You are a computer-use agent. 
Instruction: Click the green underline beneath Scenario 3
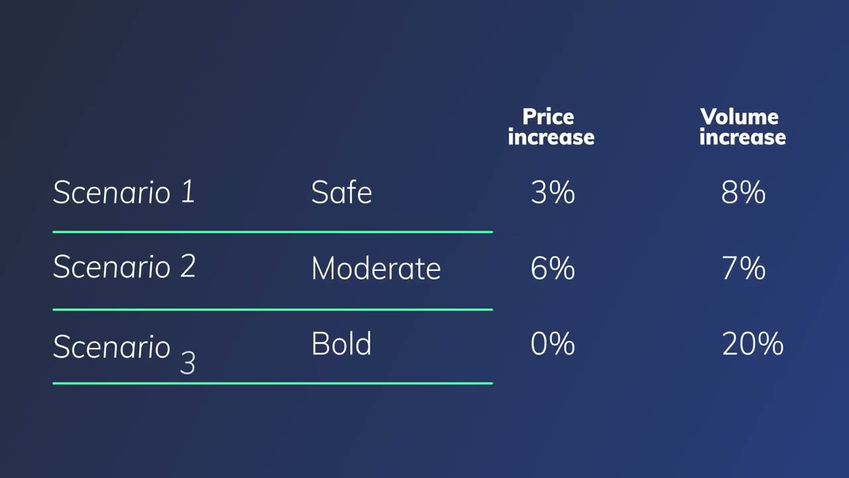[x=272, y=383]
